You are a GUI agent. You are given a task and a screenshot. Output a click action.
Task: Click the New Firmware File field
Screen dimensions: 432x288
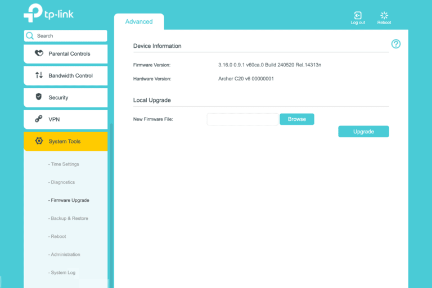(242, 119)
